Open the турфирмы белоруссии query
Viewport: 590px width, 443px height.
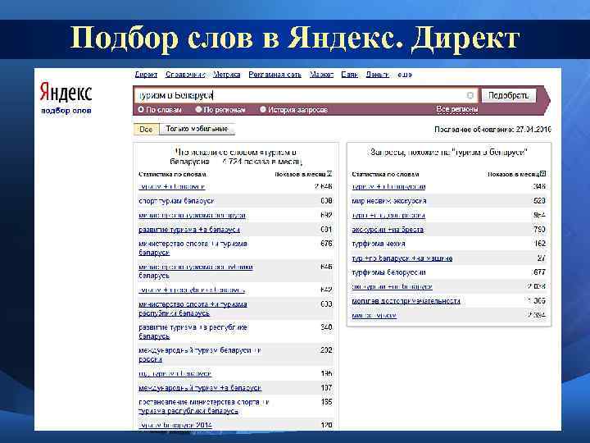[388, 272]
